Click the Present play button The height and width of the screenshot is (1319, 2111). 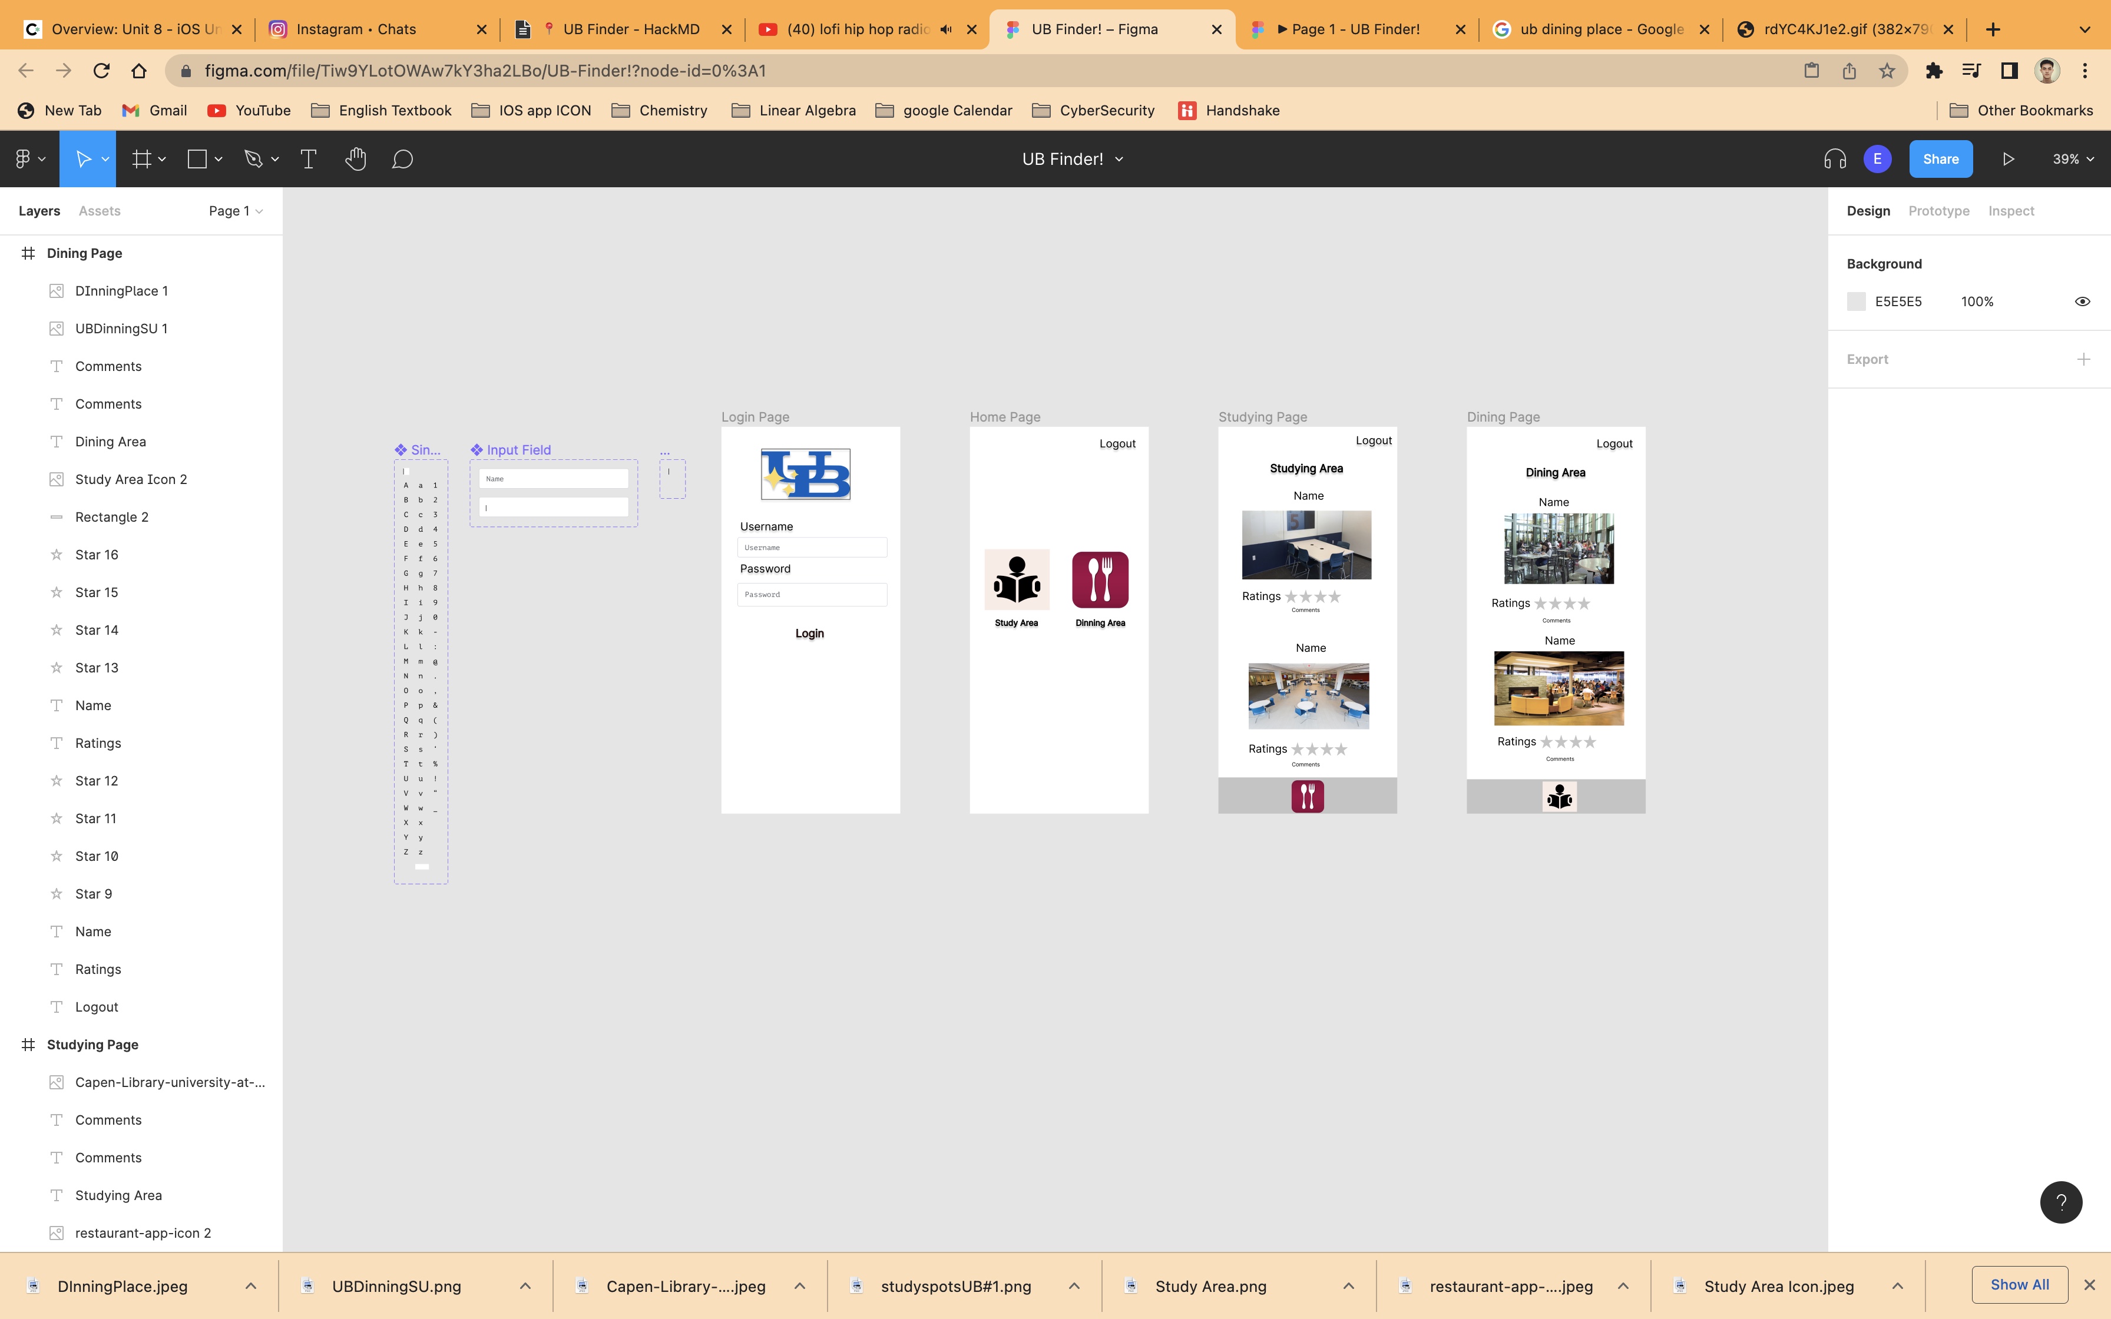[2008, 159]
